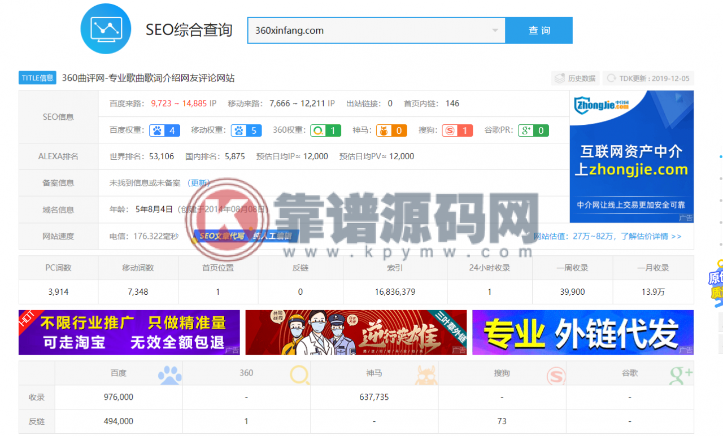Click 出站链接 value 0
The width and height of the screenshot is (723, 436).
pyautogui.click(x=390, y=103)
